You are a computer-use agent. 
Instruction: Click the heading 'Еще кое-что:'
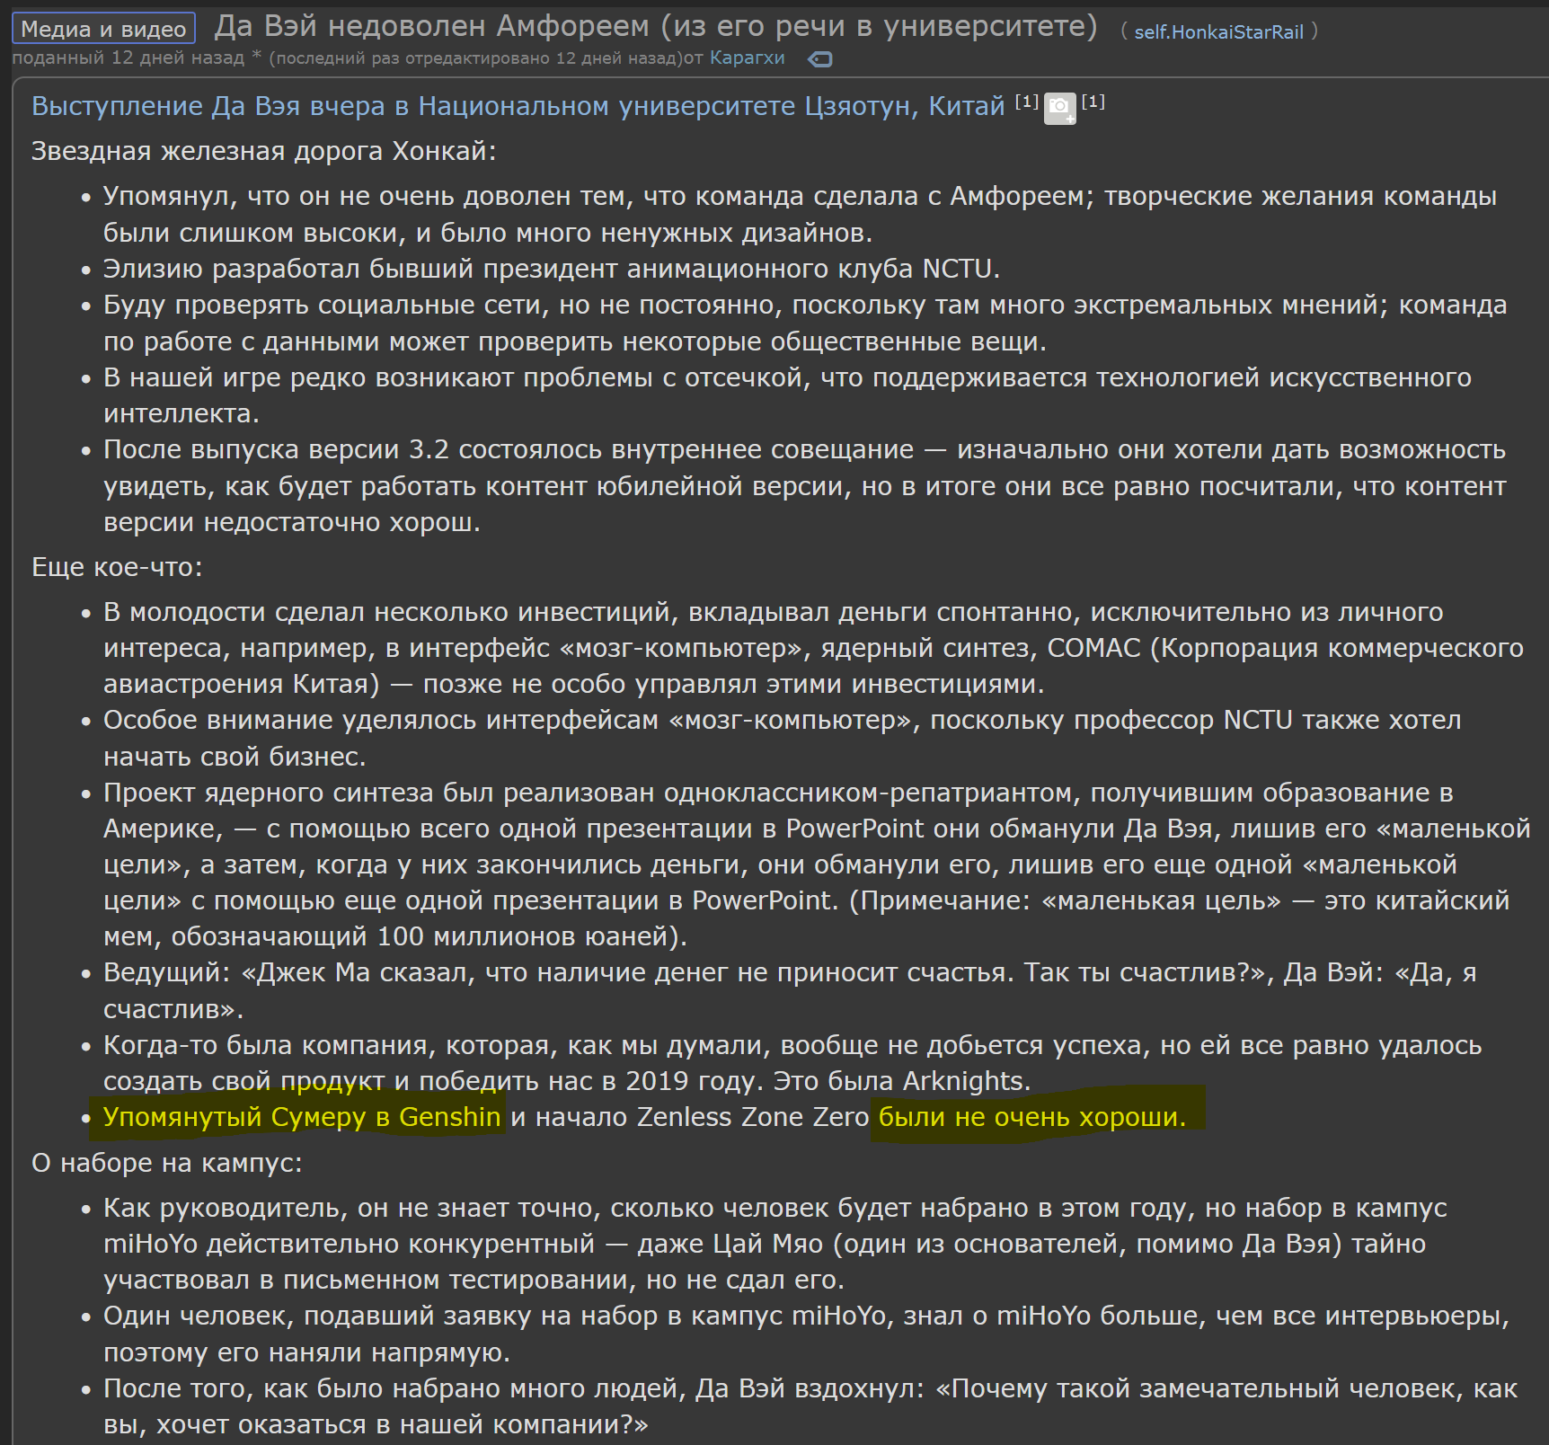pyautogui.click(x=117, y=567)
